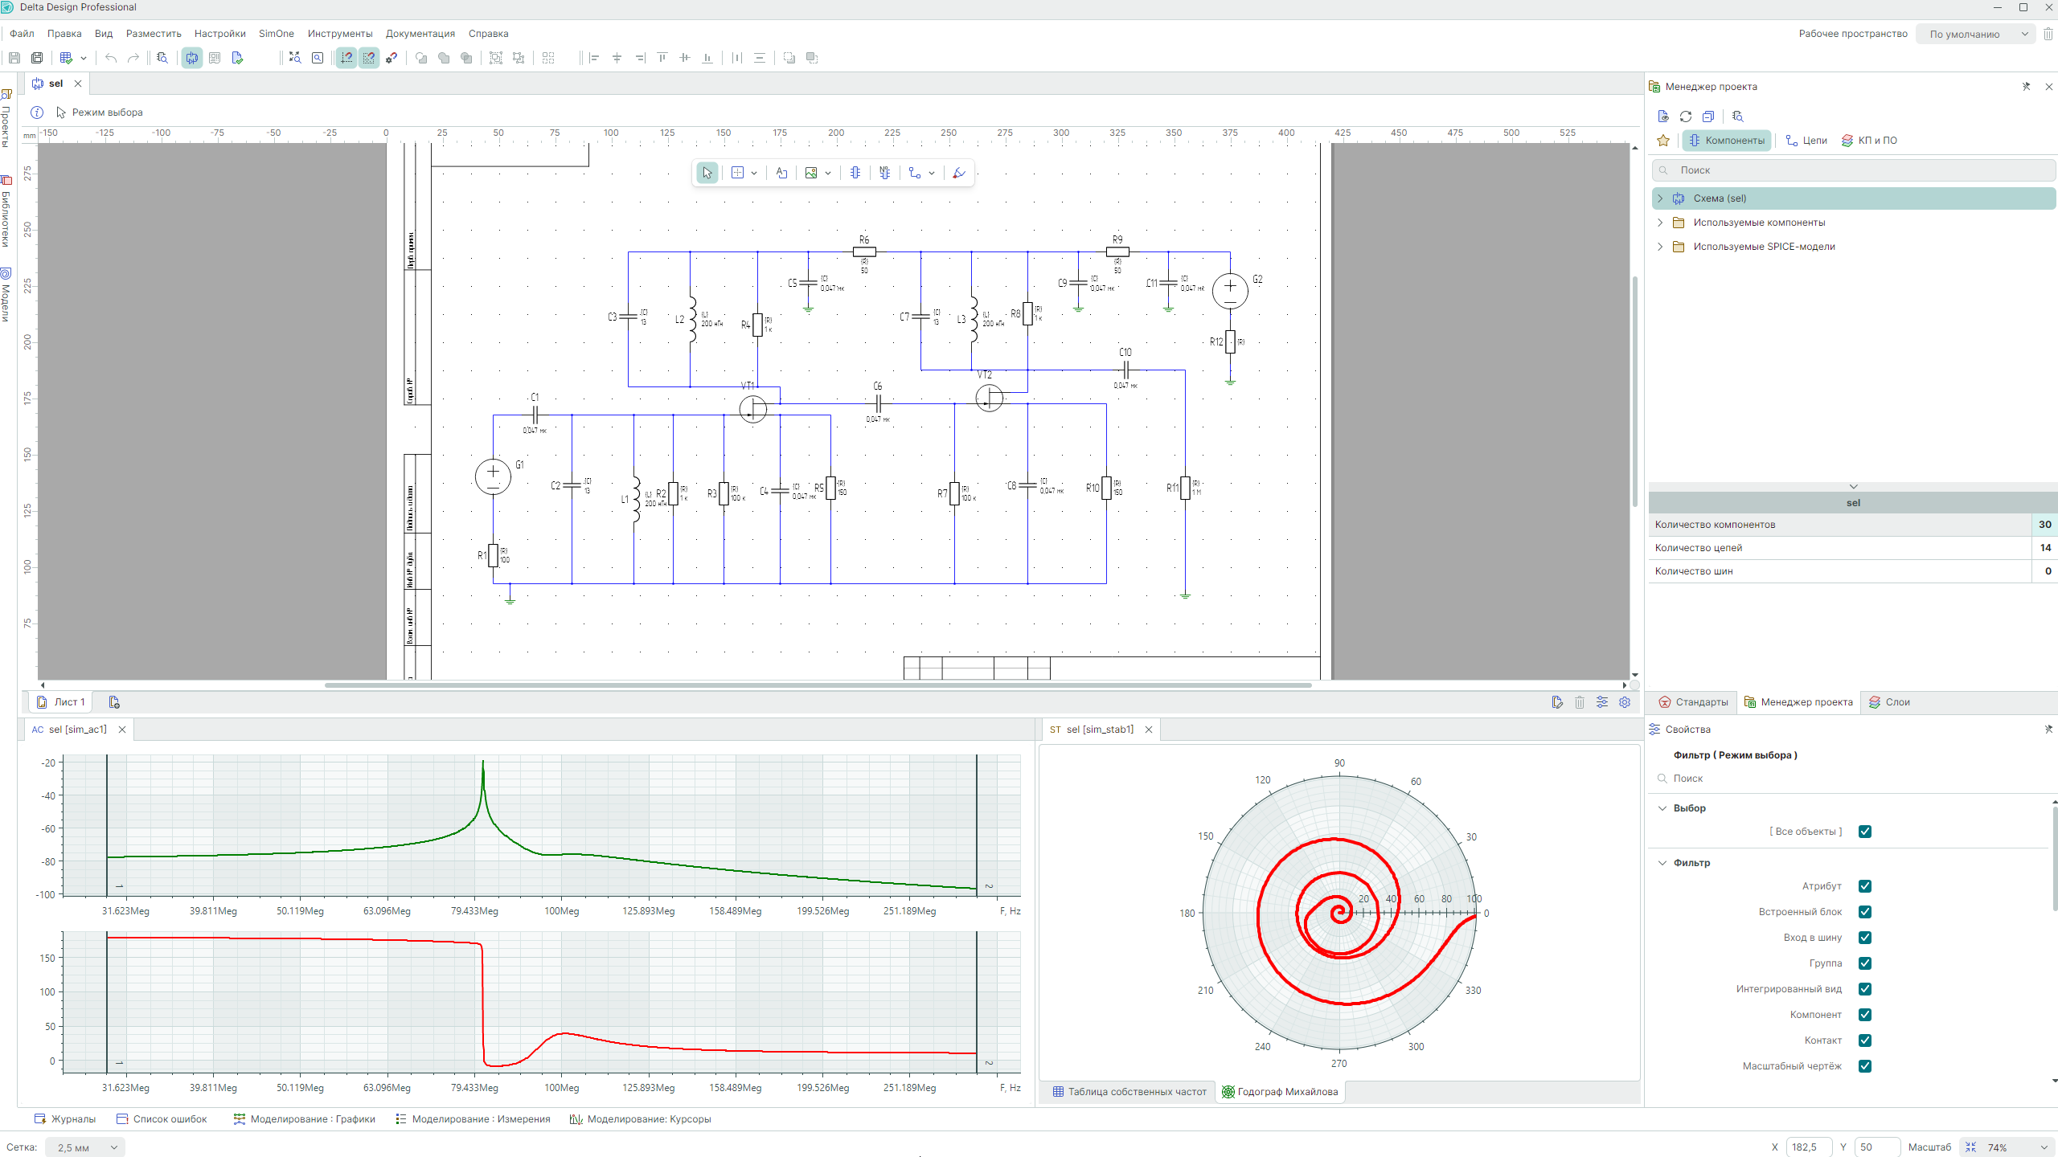The width and height of the screenshot is (2058, 1157).
Task: Switch to Таблица собственных частот tab
Action: [1129, 1091]
